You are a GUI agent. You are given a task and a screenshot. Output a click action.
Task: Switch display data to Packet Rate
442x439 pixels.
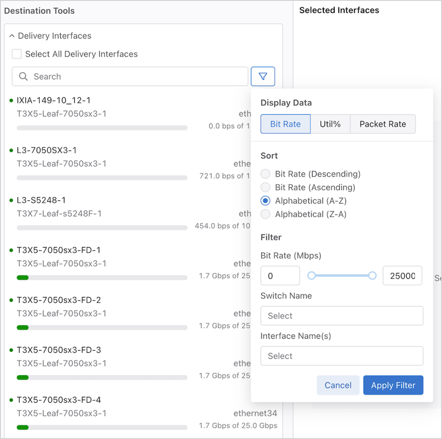(x=383, y=124)
